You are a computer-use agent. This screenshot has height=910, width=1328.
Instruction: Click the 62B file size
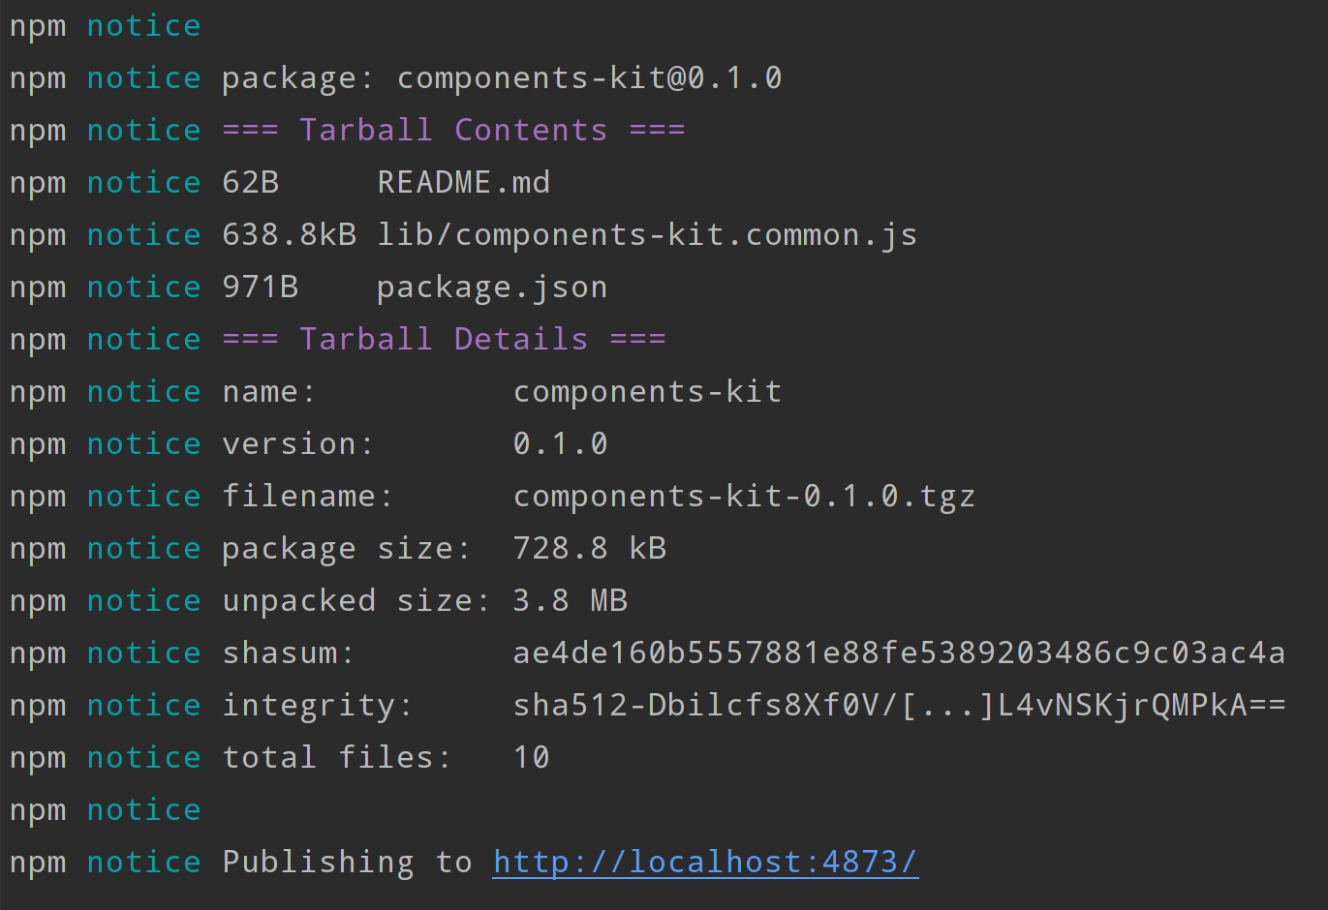251,182
